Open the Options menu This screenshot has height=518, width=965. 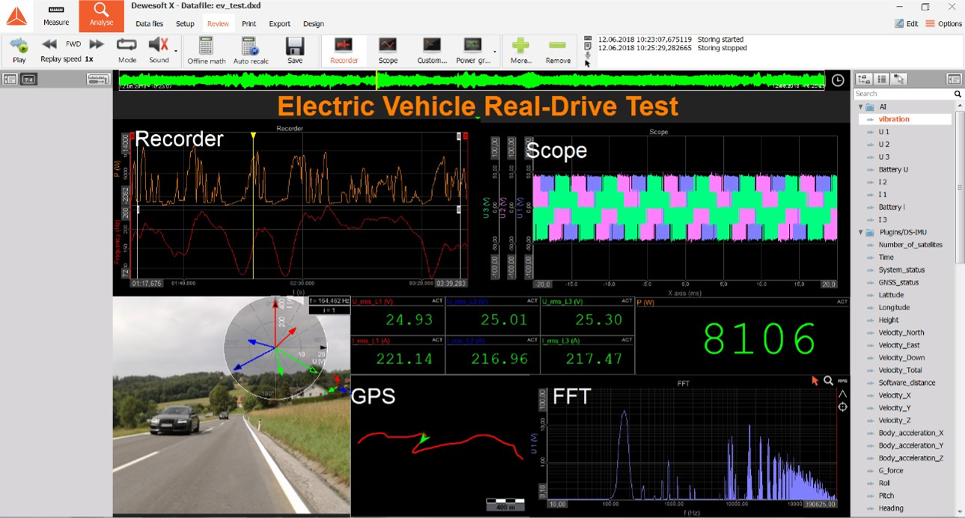[943, 24]
